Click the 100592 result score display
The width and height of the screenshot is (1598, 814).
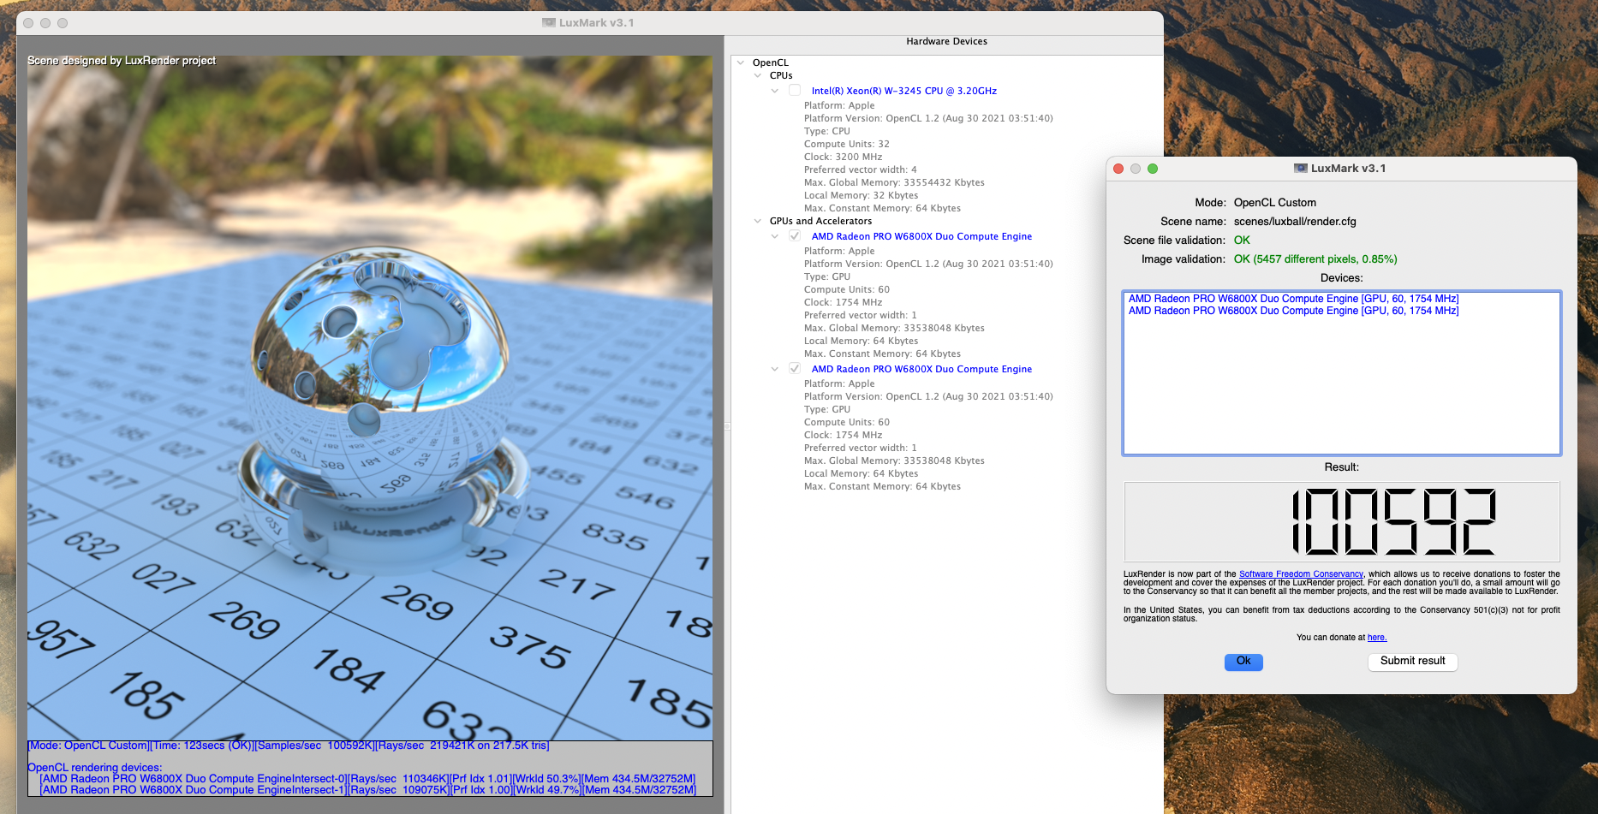tap(1342, 522)
